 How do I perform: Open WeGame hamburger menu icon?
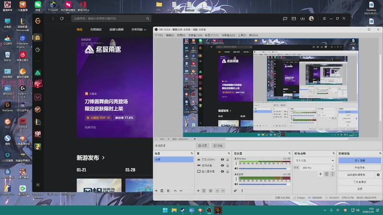pyautogui.click(x=325, y=19)
